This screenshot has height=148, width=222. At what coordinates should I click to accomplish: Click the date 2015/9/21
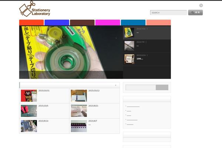pyautogui.click(x=93, y=106)
